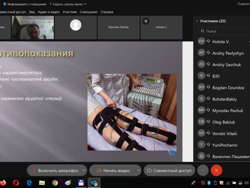
Task: Select Myroslav Pavliuk in the participants list
Action: pyautogui.click(x=227, y=111)
